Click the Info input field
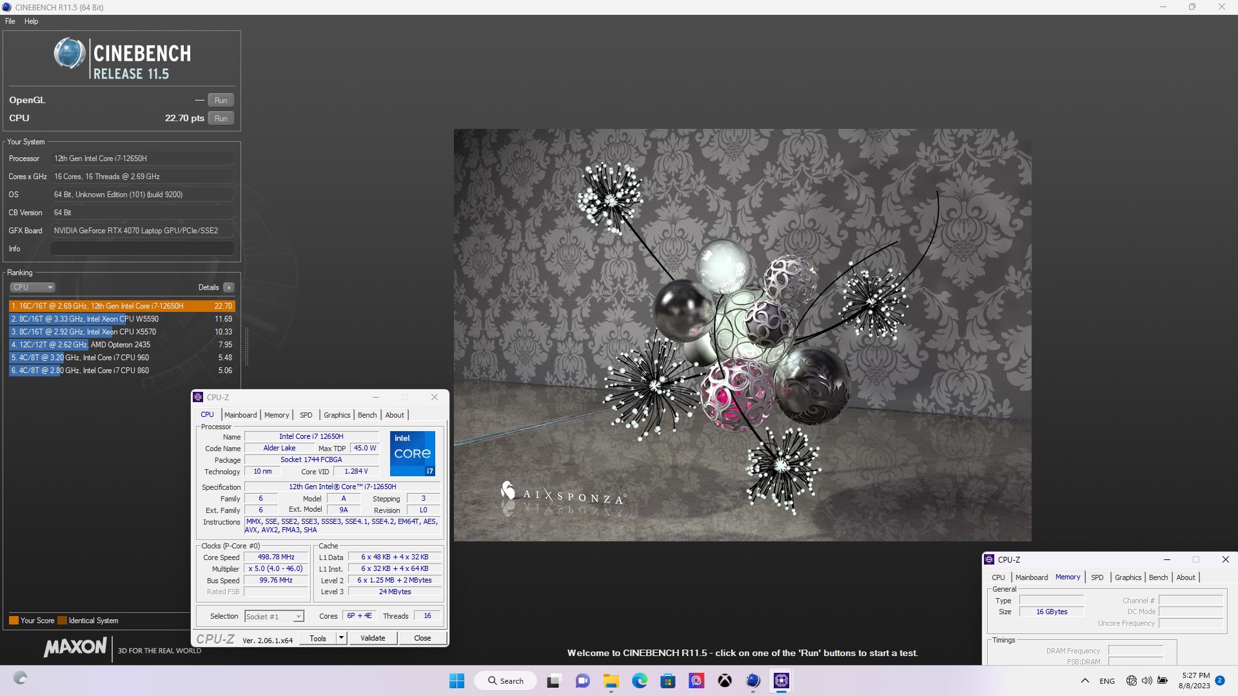This screenshot has height=696, width=1238. point(142,249)
